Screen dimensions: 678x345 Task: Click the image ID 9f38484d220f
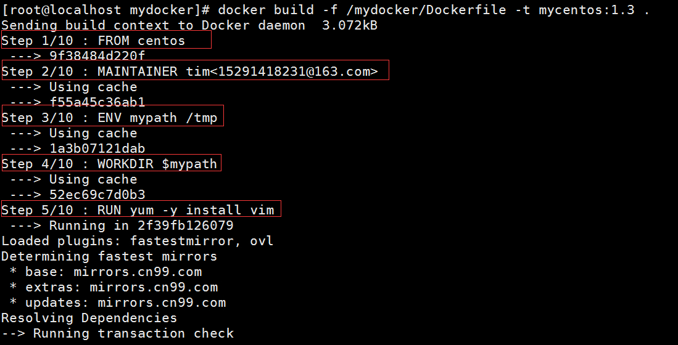coord(97,56)
